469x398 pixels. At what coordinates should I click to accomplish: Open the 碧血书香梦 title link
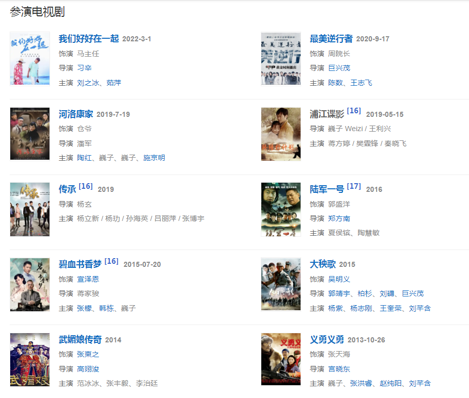80,264
